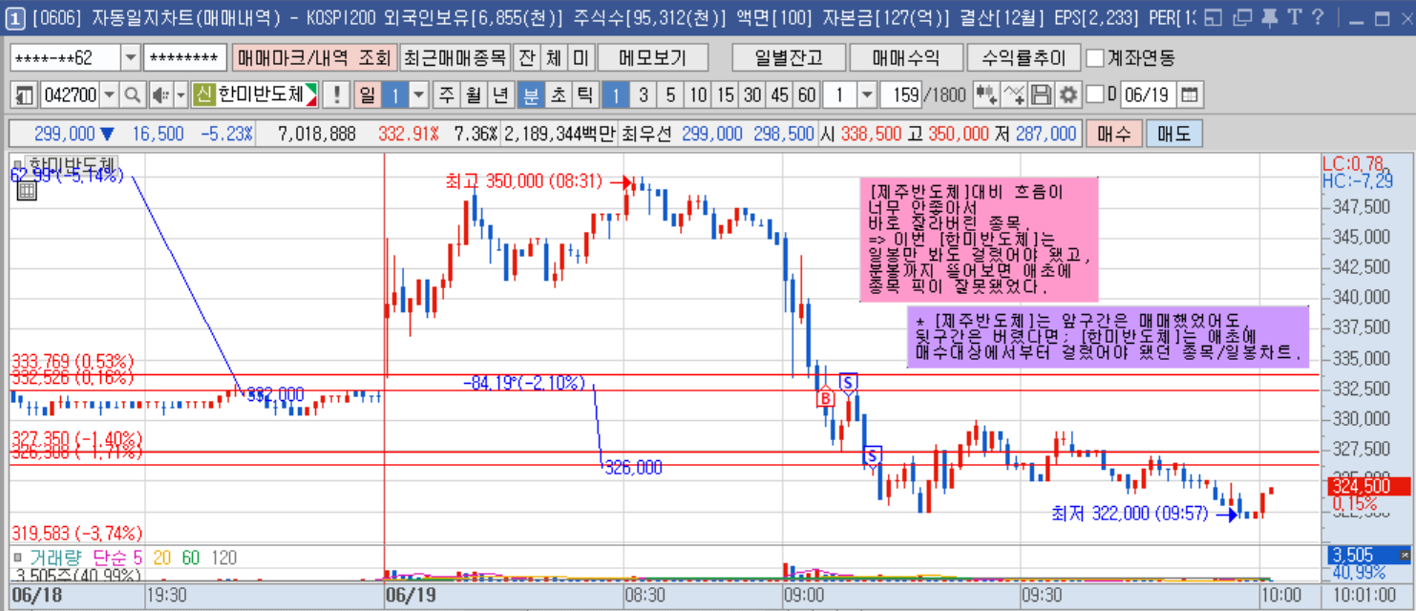
Task: Select the 잔 tab
Action: tap(526, 58)
